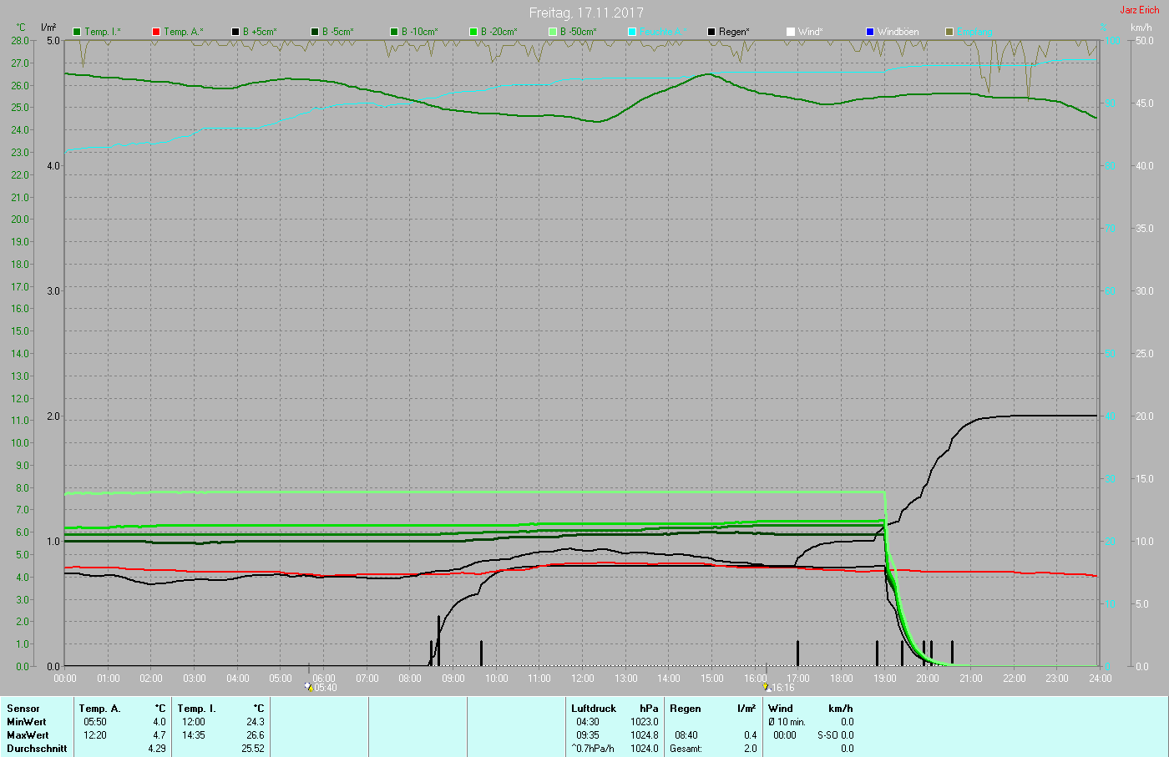Click the white Wind legend square
The image size is (1169, 757).
791,32
